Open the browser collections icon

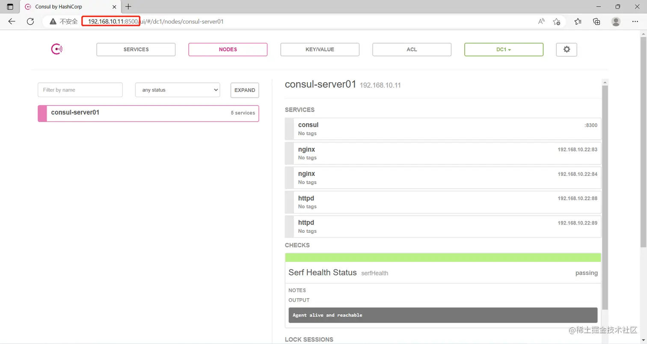(597, 21)
